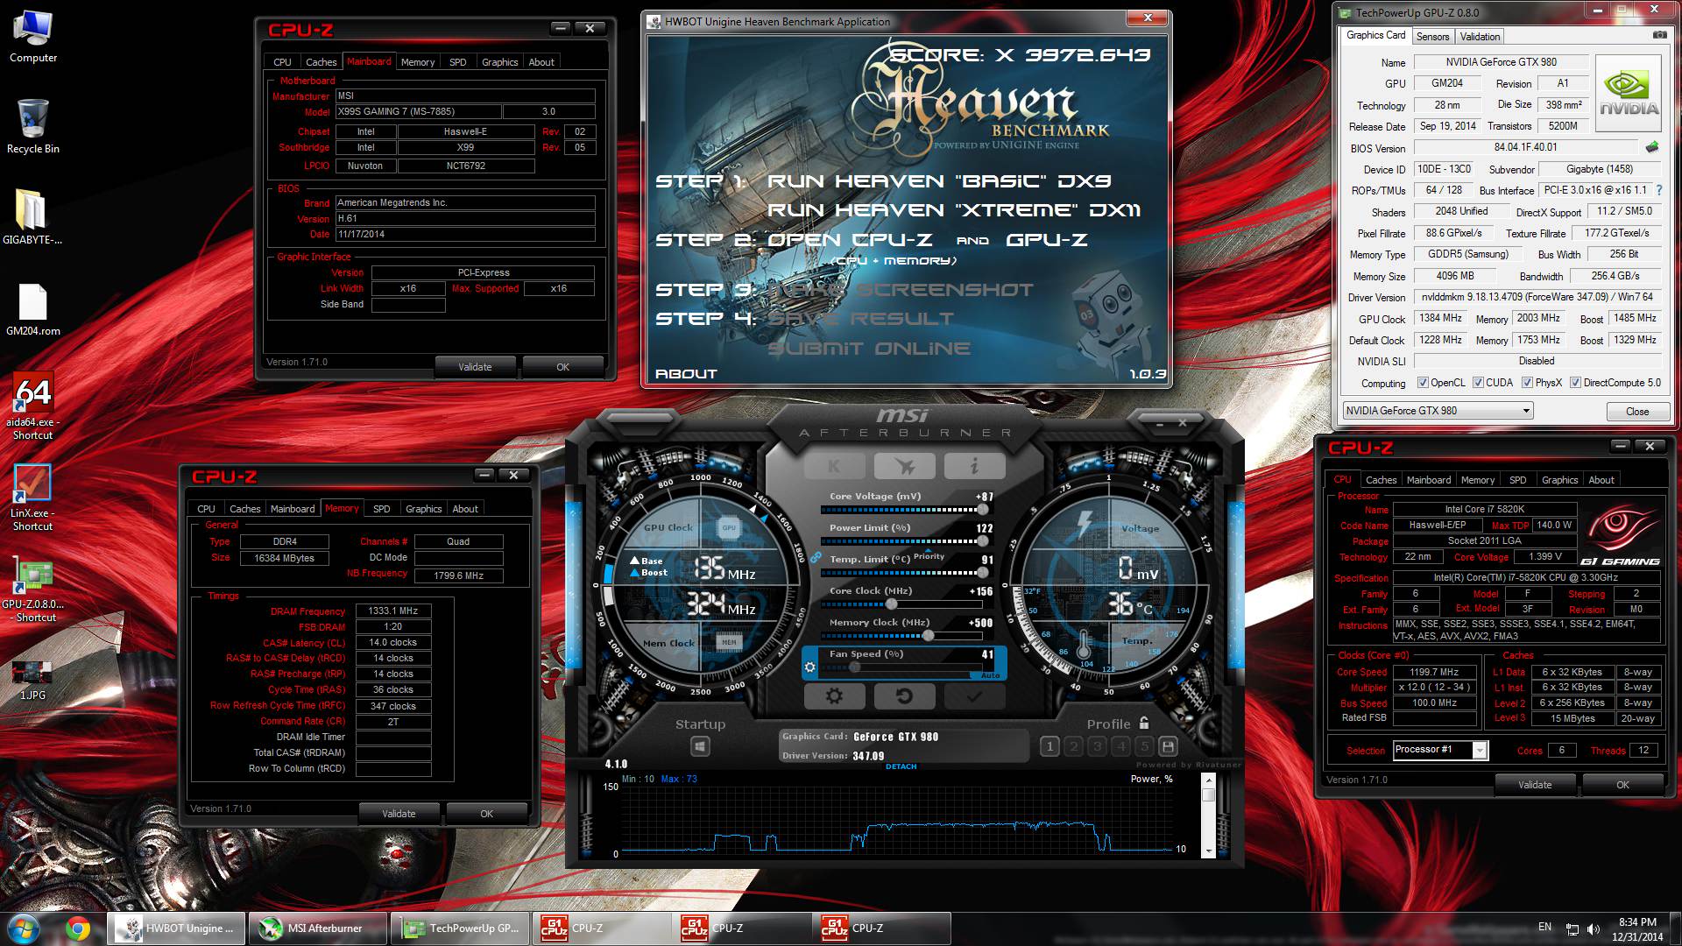Open the GPU-Z shortcut on the desktop
Image resolution: width=1682 pixels, height=946 pixels.
coord(32,589)
